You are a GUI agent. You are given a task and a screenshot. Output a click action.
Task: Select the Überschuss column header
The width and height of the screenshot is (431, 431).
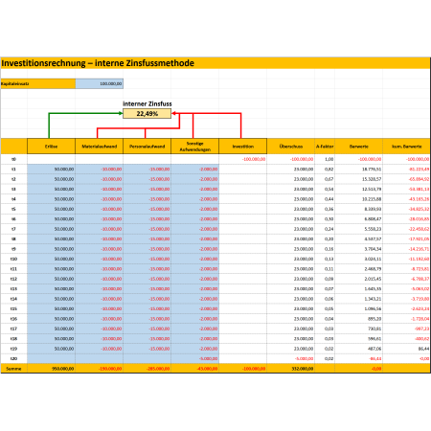[291, 147]
